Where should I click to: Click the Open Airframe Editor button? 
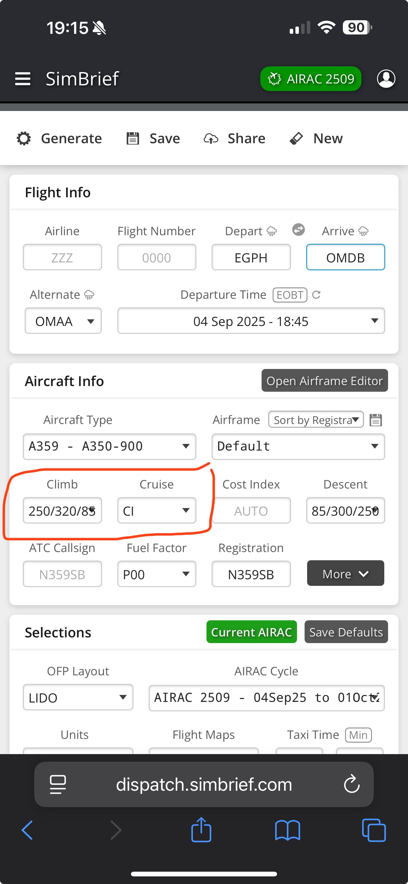coord(324,381)
